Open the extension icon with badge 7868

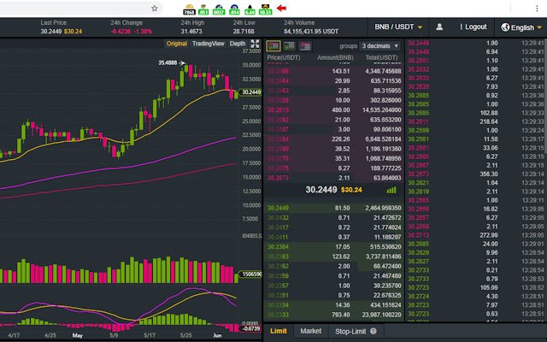pos(189,9)
